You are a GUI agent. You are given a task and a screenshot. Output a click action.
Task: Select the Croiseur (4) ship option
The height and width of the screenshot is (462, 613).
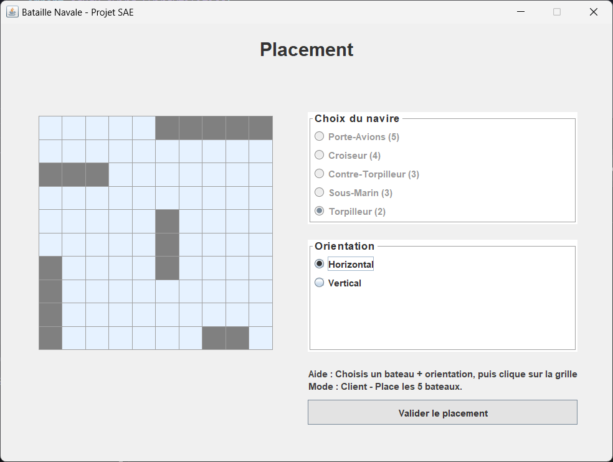[320, 154]
